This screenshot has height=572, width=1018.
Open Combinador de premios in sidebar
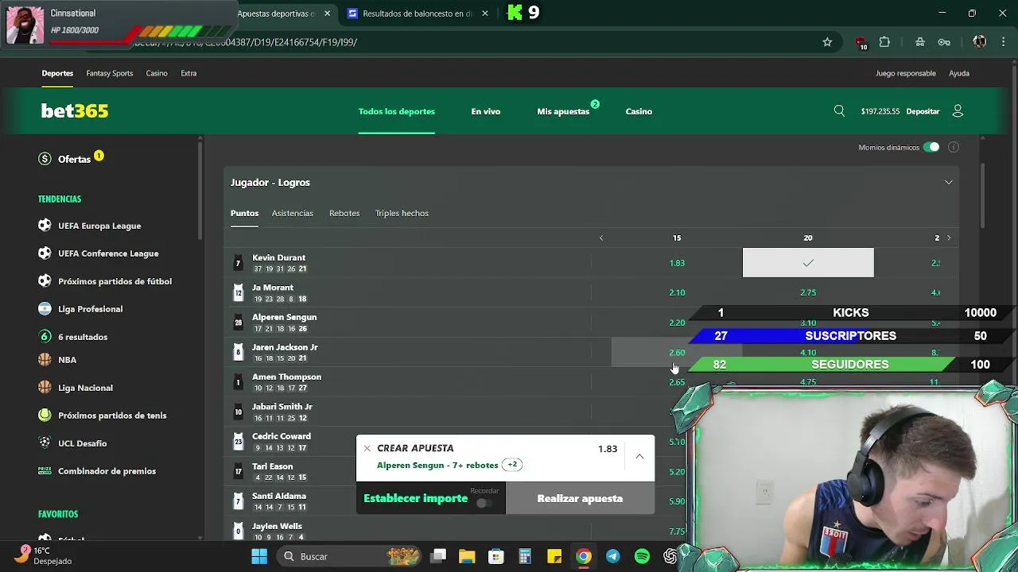(x=107, y=471)
